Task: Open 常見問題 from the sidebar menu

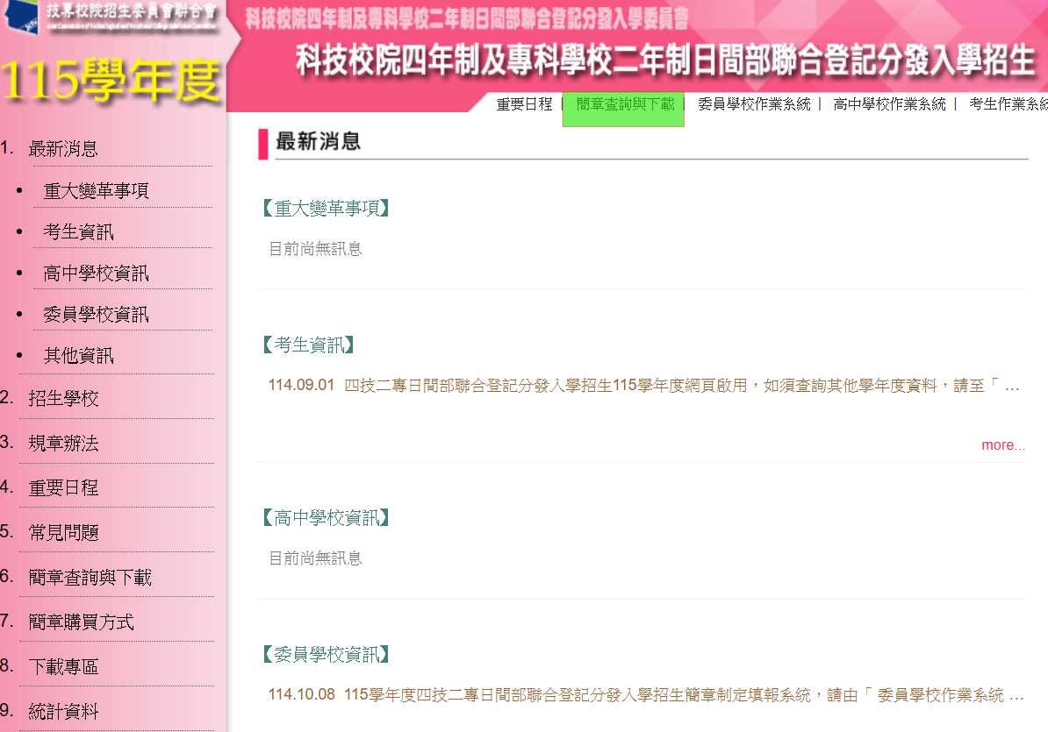Action: [x=63, y=533]
